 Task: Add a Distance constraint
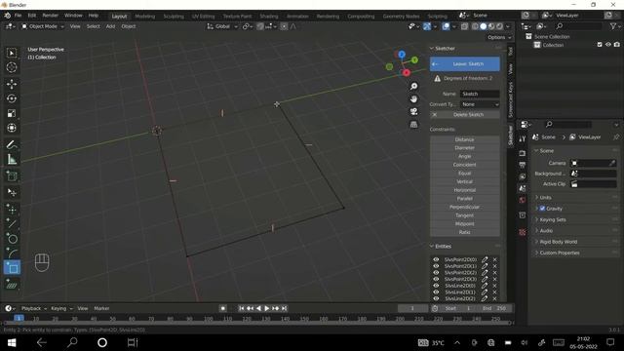(x=464, y=139)
